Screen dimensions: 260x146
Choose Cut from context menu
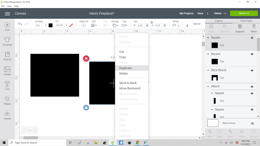132,52
